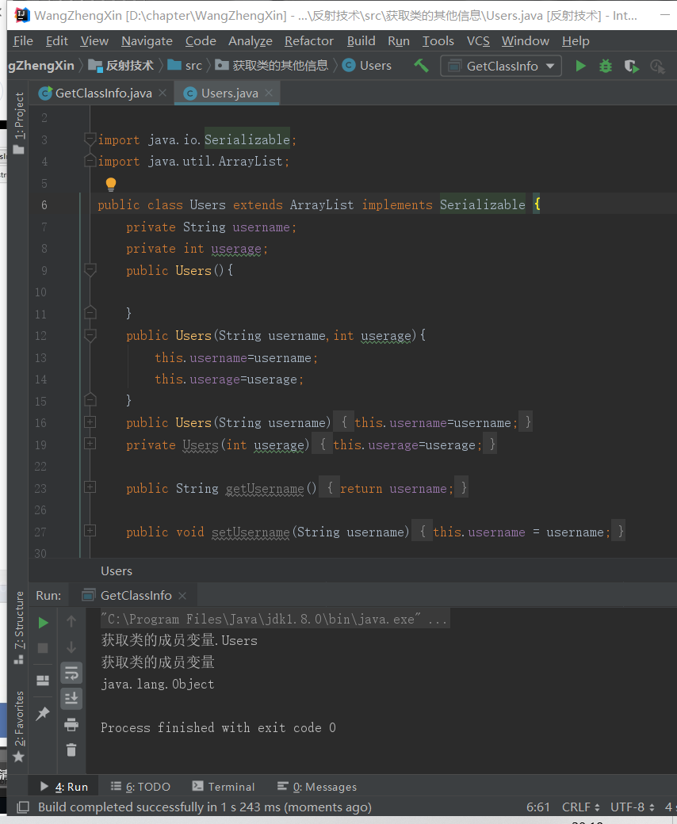Screen dimensions: 677x824
Task: Open the GetClassInfo run configuration dropdown
Action: click(502, 66)
